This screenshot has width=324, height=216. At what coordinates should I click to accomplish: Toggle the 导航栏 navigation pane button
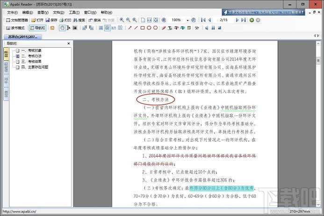[x=37, y=28]
